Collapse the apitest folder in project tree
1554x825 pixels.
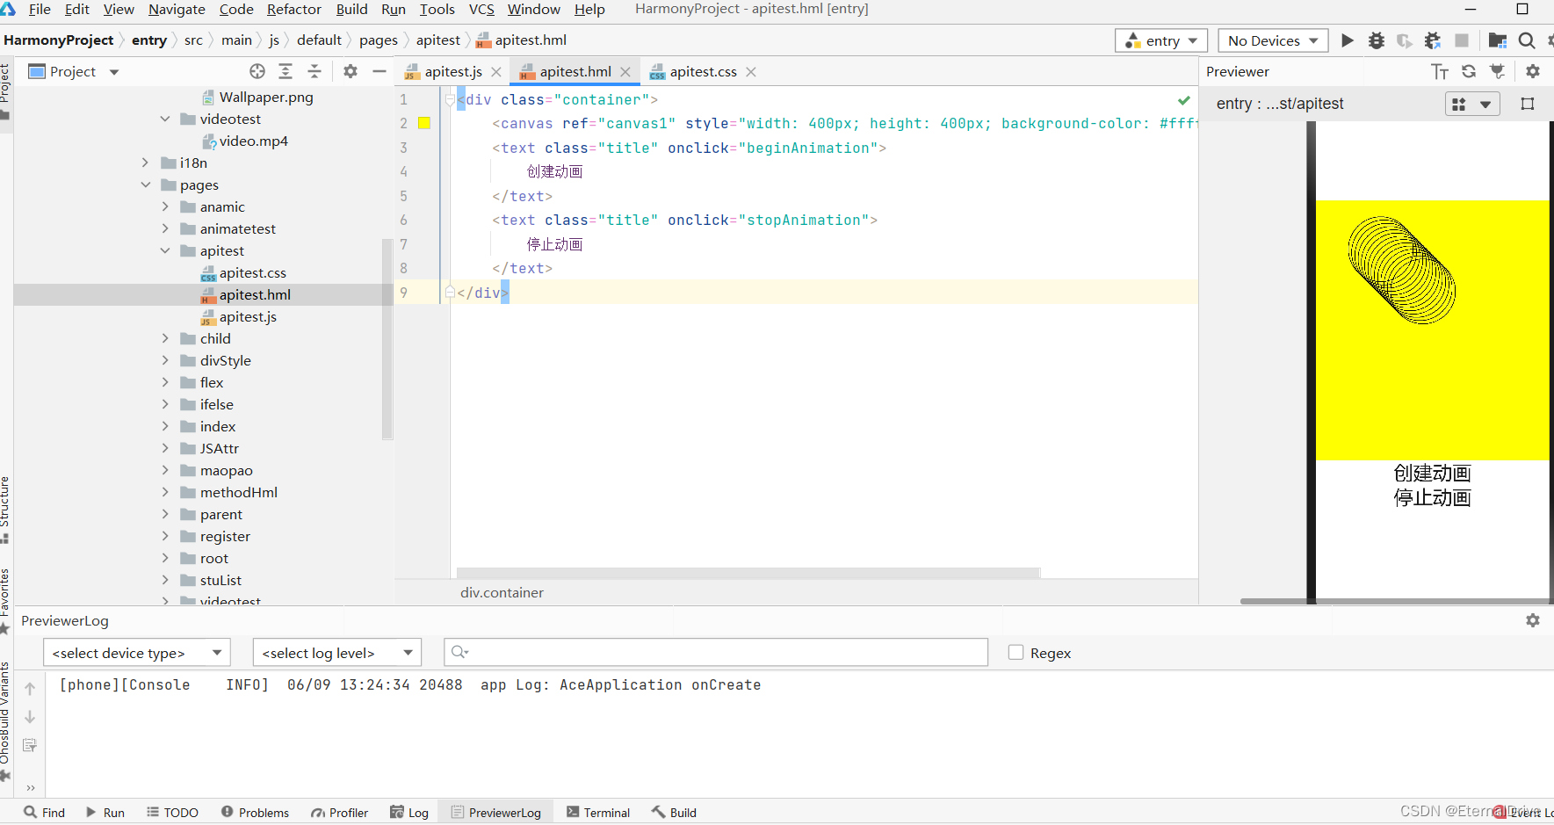tap(165, 250)
